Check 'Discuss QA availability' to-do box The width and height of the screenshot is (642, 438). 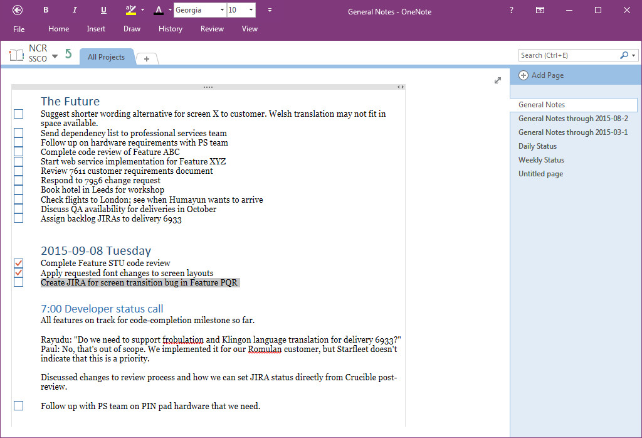coord(18,208)
